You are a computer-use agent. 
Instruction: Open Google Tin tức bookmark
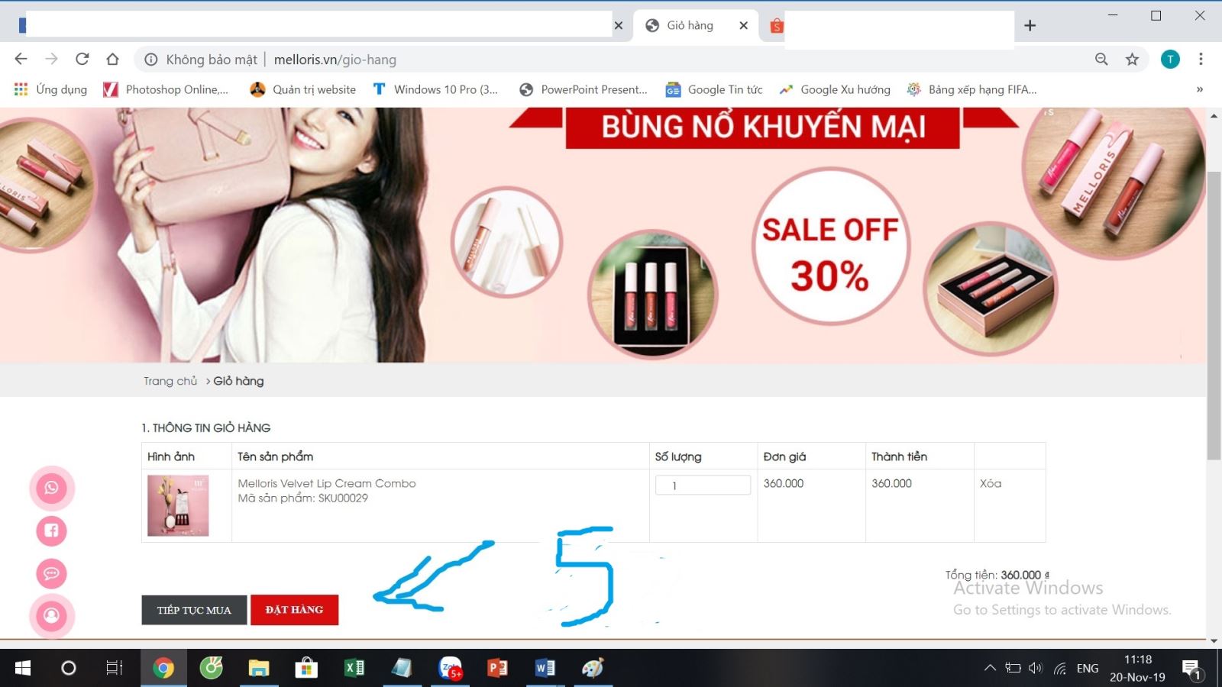click(x=714, y=89)
